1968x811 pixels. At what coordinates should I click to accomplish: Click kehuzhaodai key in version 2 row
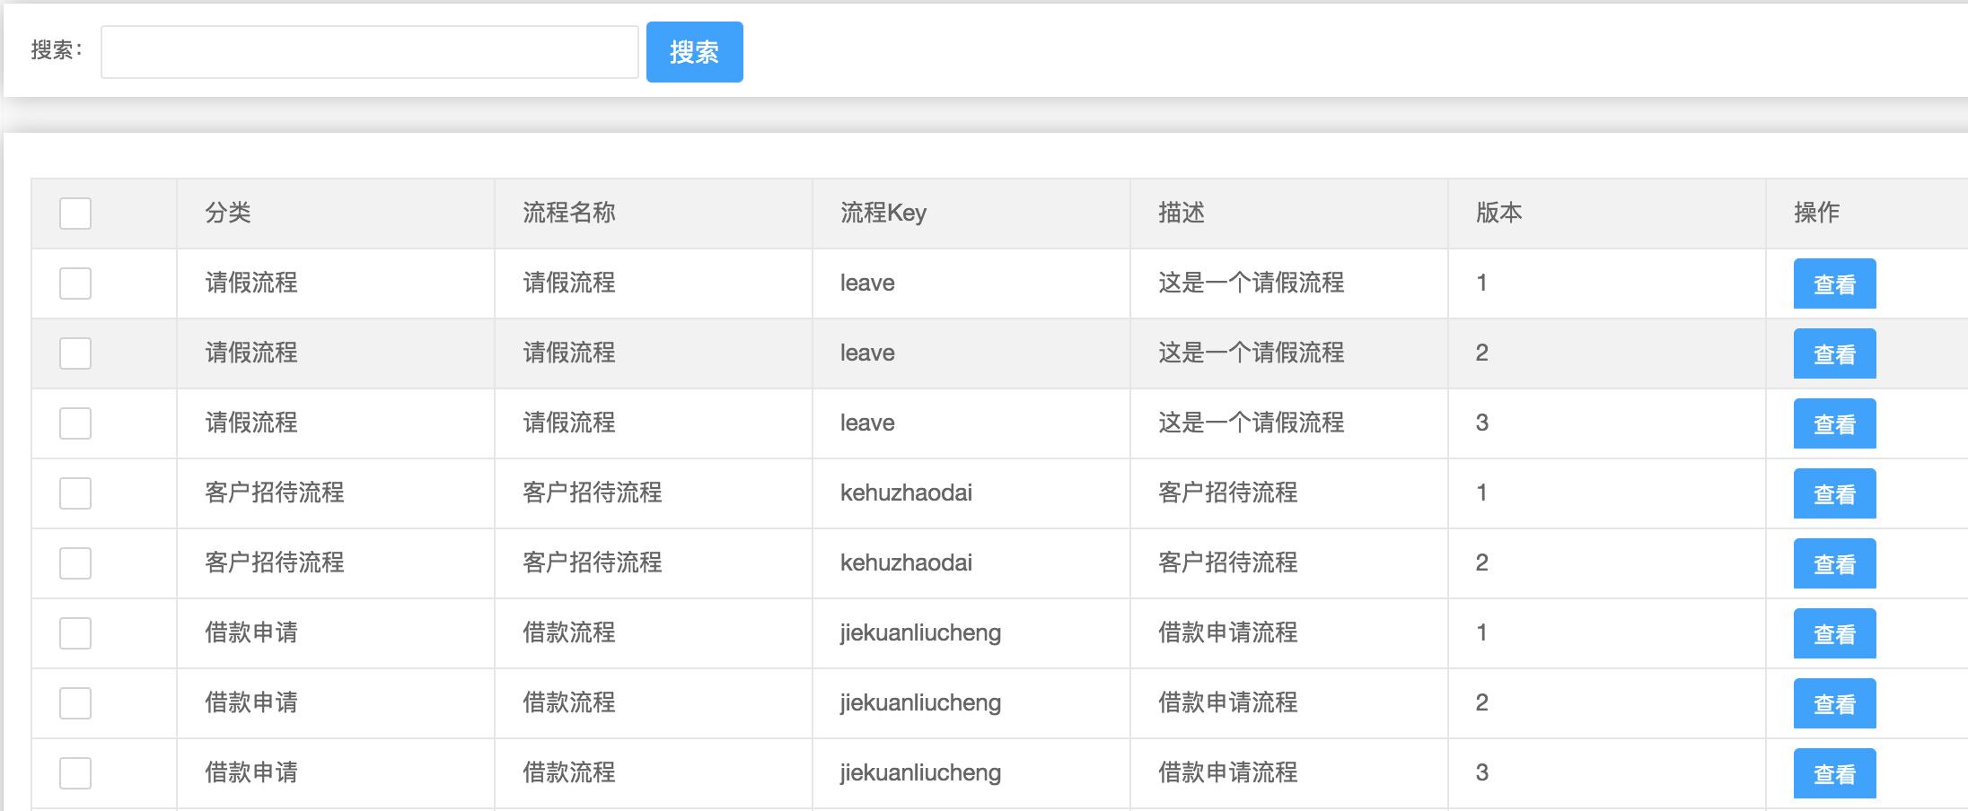(906, 562)
